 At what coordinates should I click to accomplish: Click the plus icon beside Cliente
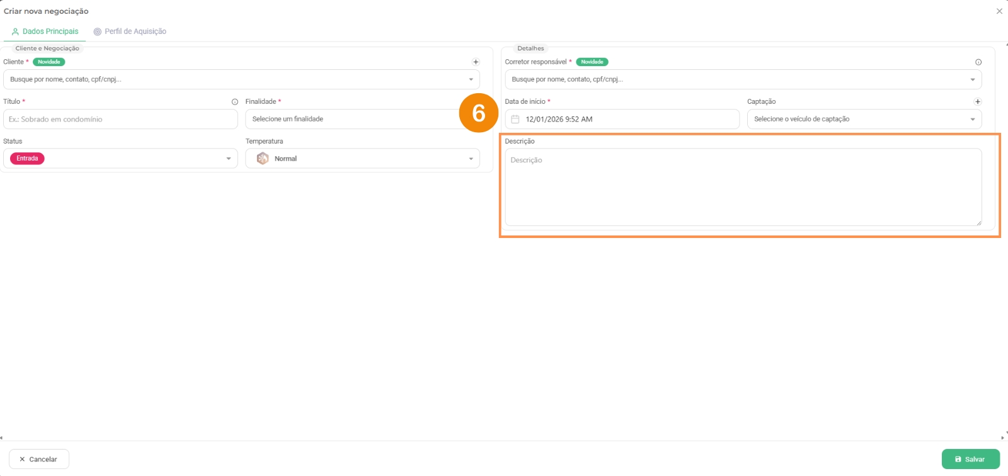click(x=476, y=62)
